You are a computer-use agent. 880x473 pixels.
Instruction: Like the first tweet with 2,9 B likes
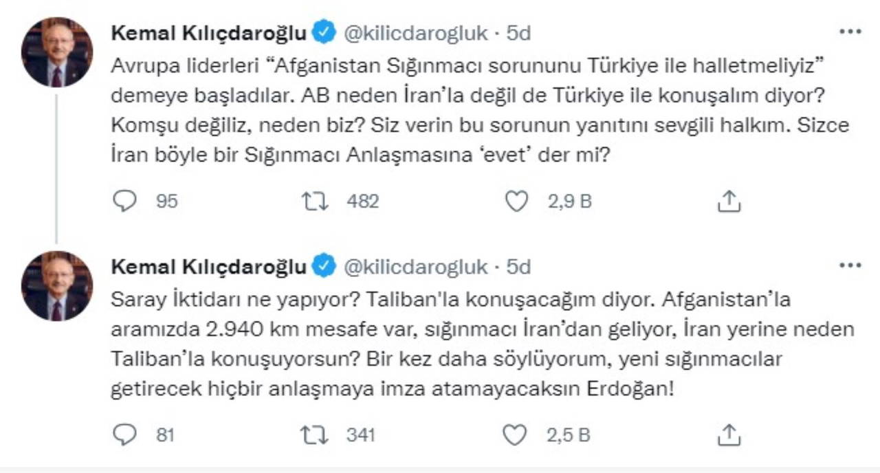(516, 201)
